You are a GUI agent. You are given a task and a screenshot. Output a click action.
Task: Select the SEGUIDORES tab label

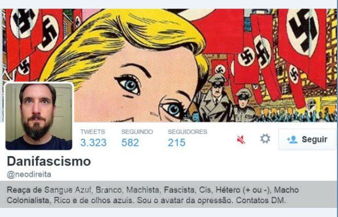click(188, 132)
